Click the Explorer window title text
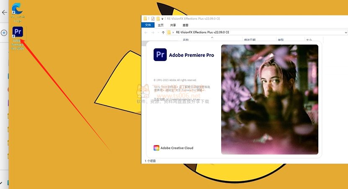Screen dimensions: 348x189 click(x=193, y=19)
